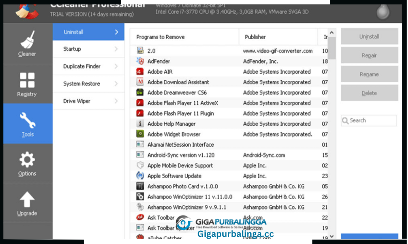Expand the Uninstall chevron arrow
Viewport: 408px width, 244px height.
(x=116, y=32)
